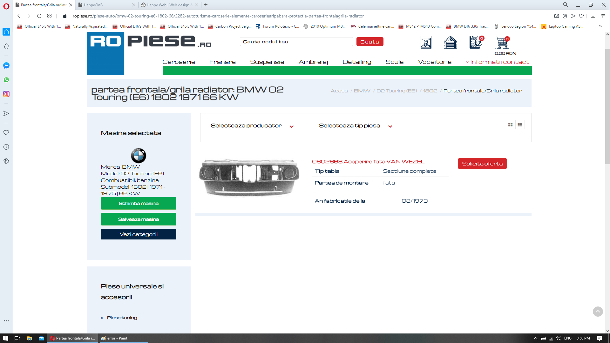
Task: Open Speed Dial start page grid
Action: [x=49, y=16]
